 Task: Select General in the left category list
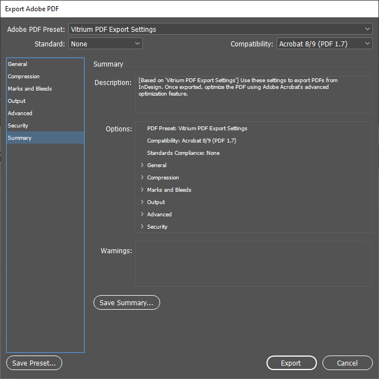click(45, 64)
